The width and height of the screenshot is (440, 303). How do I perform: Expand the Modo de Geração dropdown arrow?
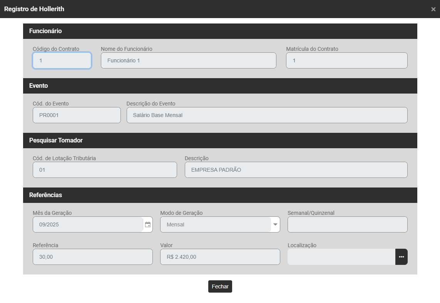coord(275,224)
